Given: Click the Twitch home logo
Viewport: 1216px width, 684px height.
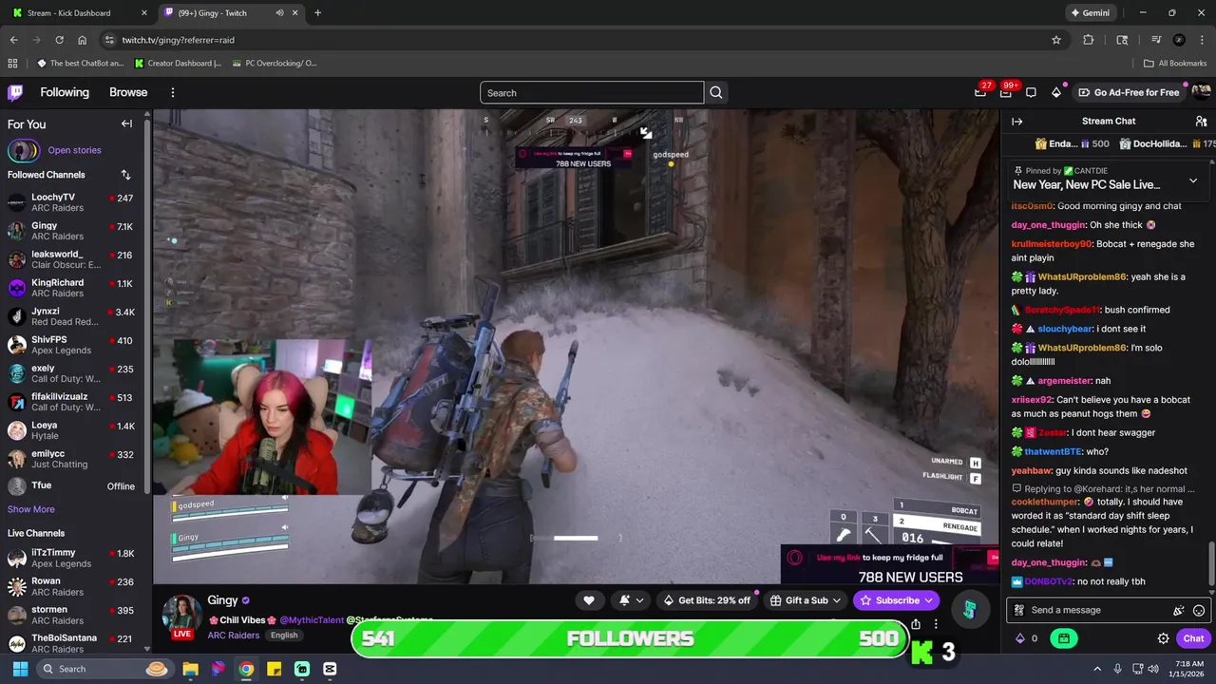Looking at the screenshot, I should click(x=15, y=92).
